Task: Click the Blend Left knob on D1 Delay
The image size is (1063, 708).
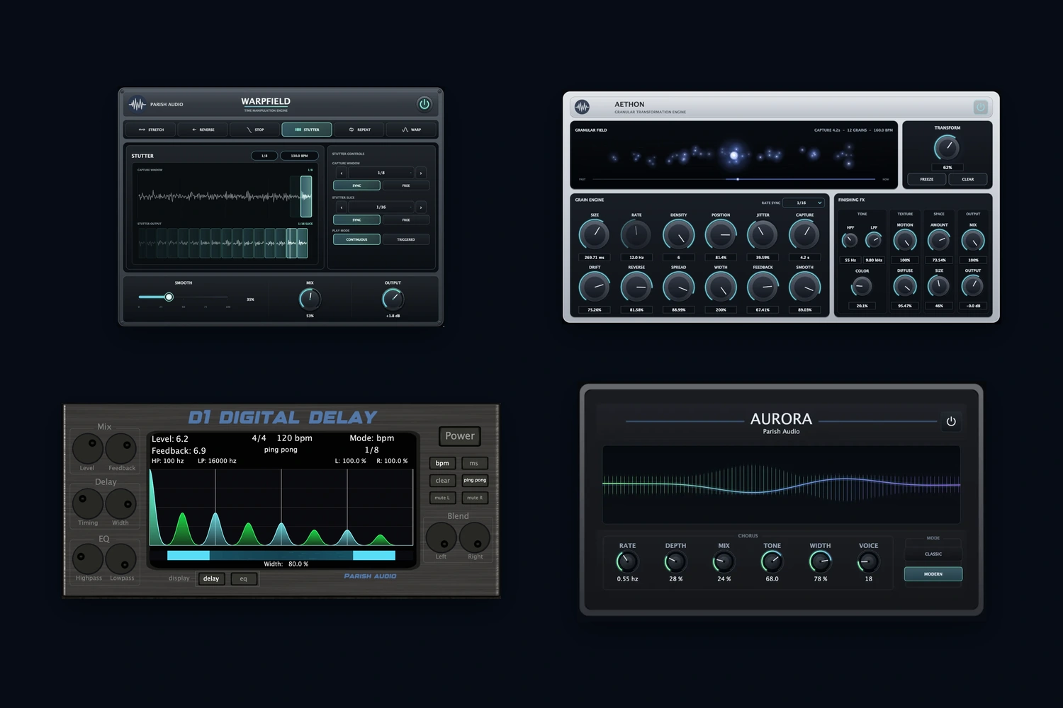Action: pyautogui.click(x=441, y=538)
